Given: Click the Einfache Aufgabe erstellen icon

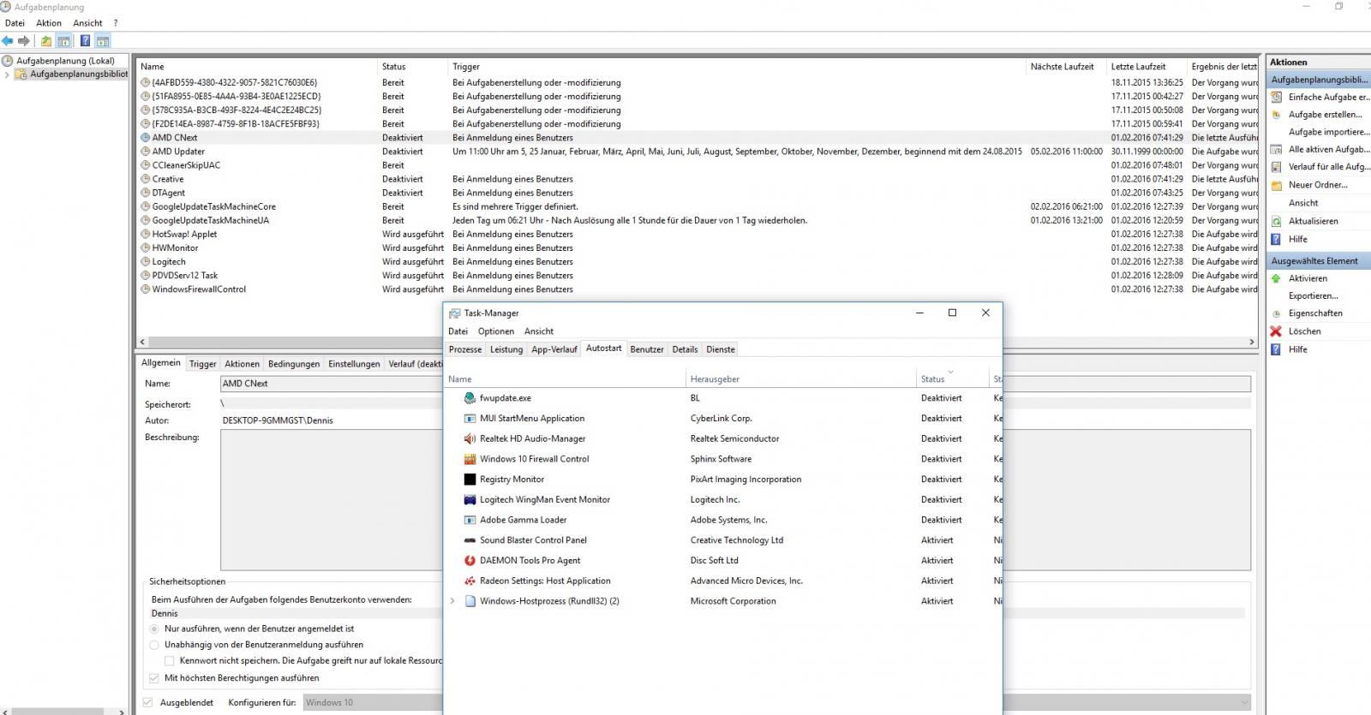Looking at the screenshot, I should pyautogui.click(x=1276, y=97).
